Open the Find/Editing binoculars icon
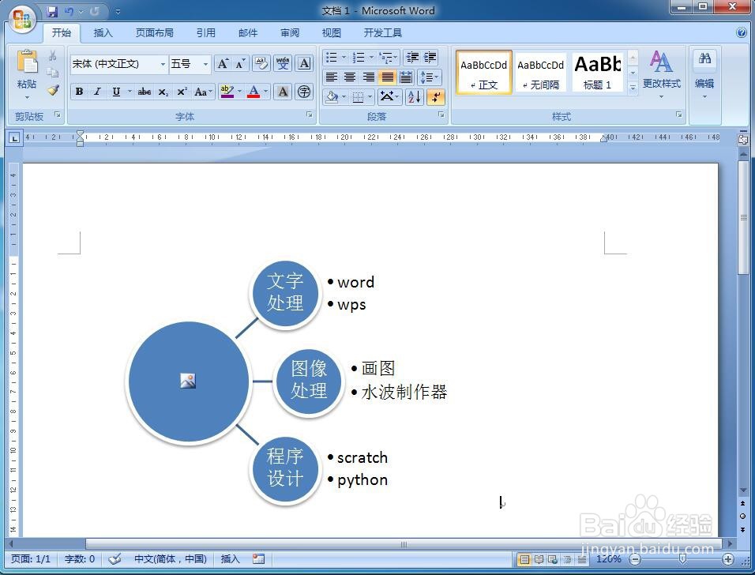Image resolution: width=755 pixels, height=575 pixels. click(704, 58)
